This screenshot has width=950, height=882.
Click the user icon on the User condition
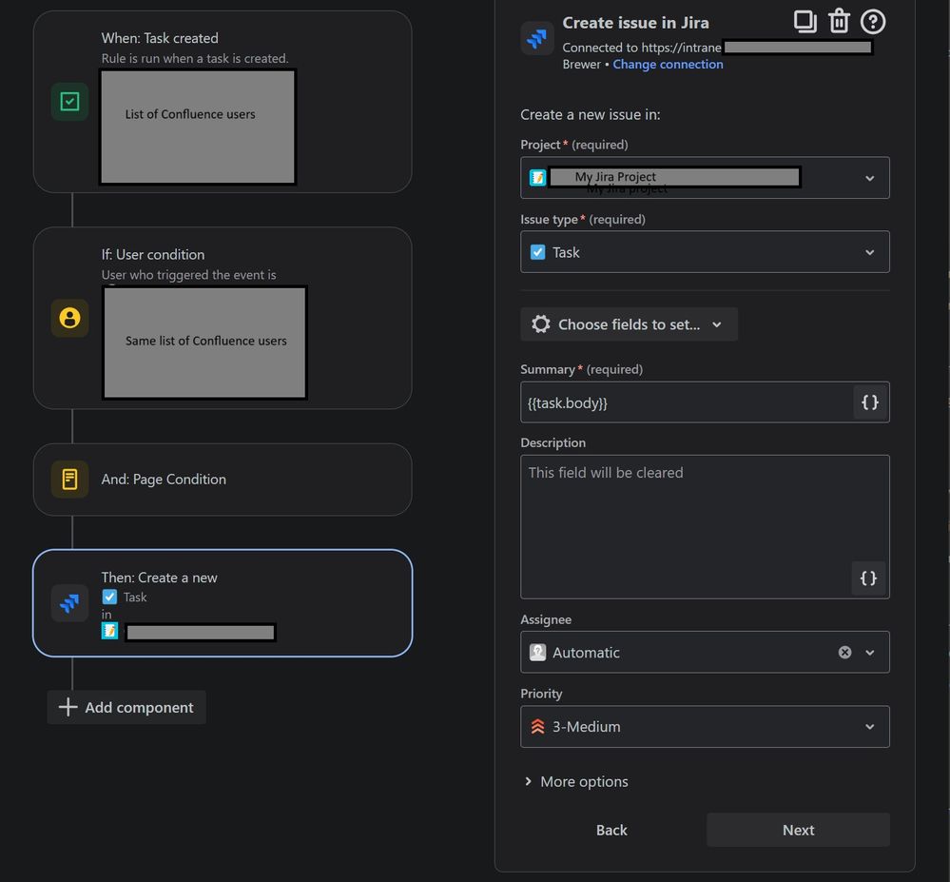point(68,319)
